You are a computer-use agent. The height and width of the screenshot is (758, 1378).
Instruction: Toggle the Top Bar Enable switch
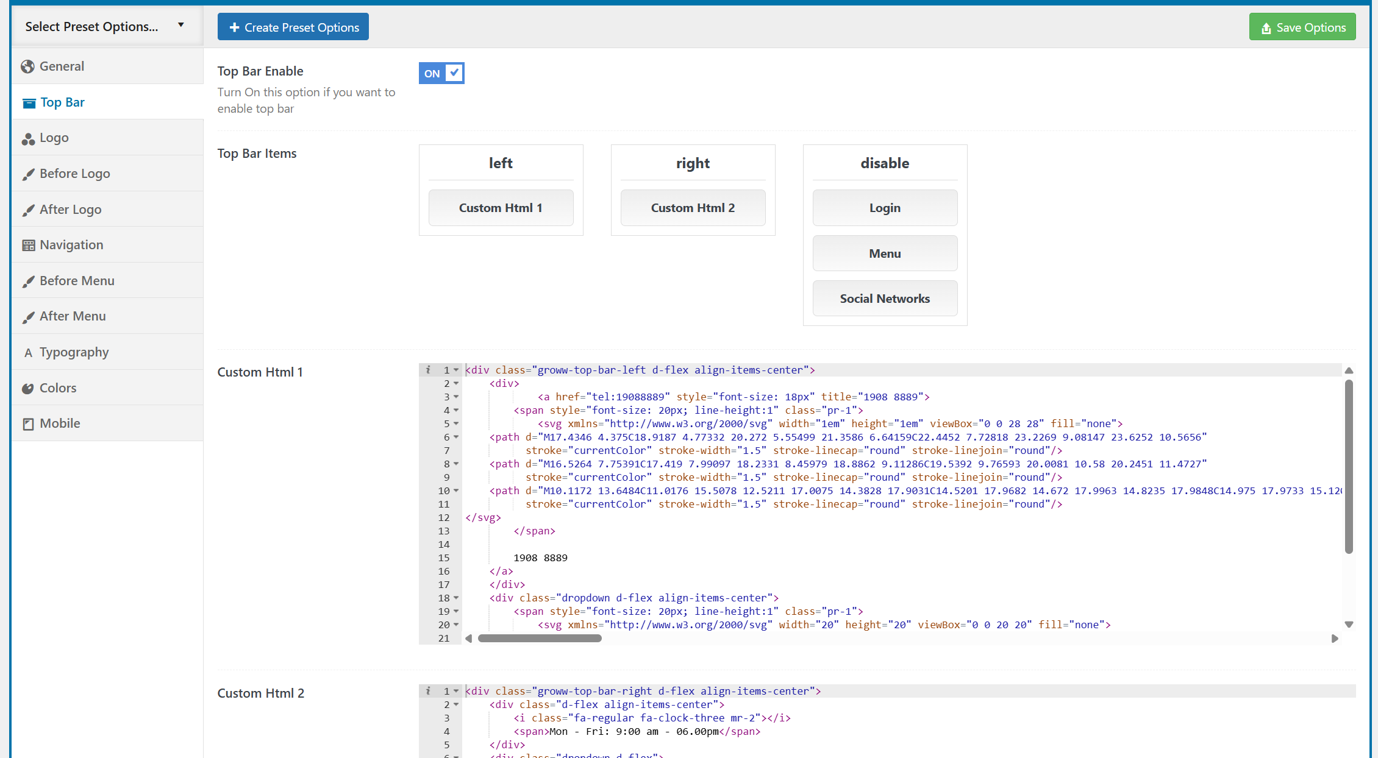[x=441, y=73]
